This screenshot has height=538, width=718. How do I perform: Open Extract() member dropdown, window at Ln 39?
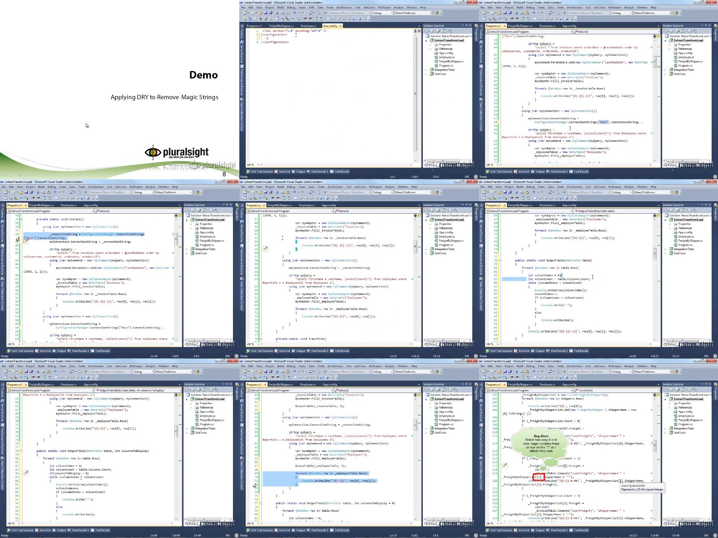pos(138,211)
